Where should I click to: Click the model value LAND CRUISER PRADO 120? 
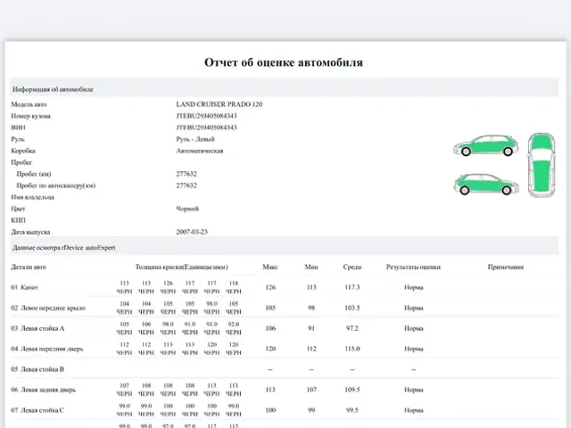click(x=219, y=104)
